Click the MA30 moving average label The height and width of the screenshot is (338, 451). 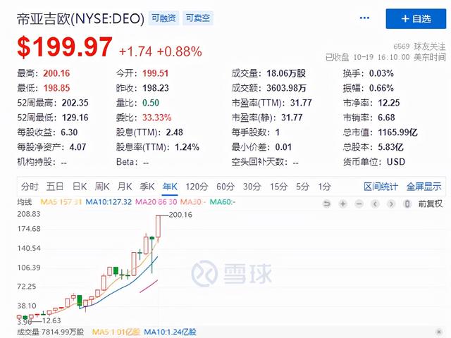(x=192, y=202)
